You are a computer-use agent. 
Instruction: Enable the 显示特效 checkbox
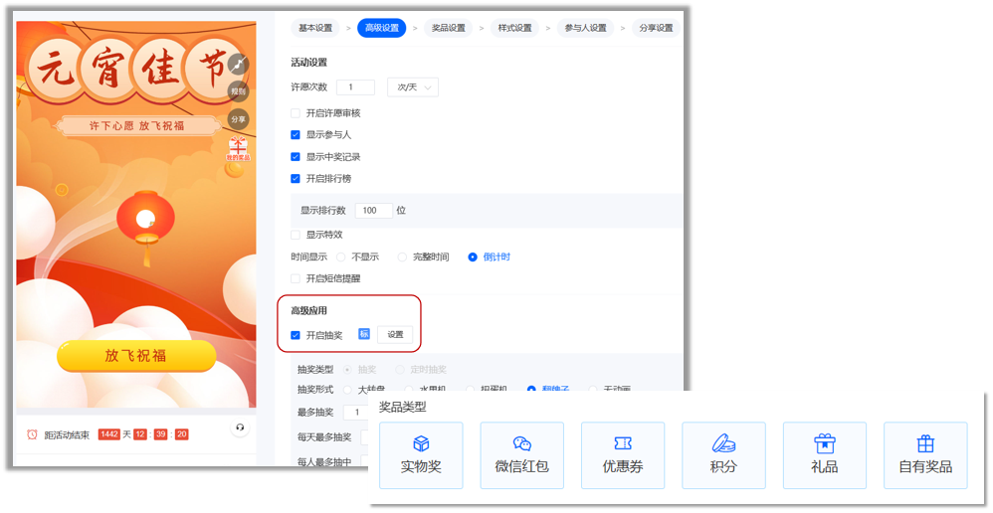[x=296, y=235]
